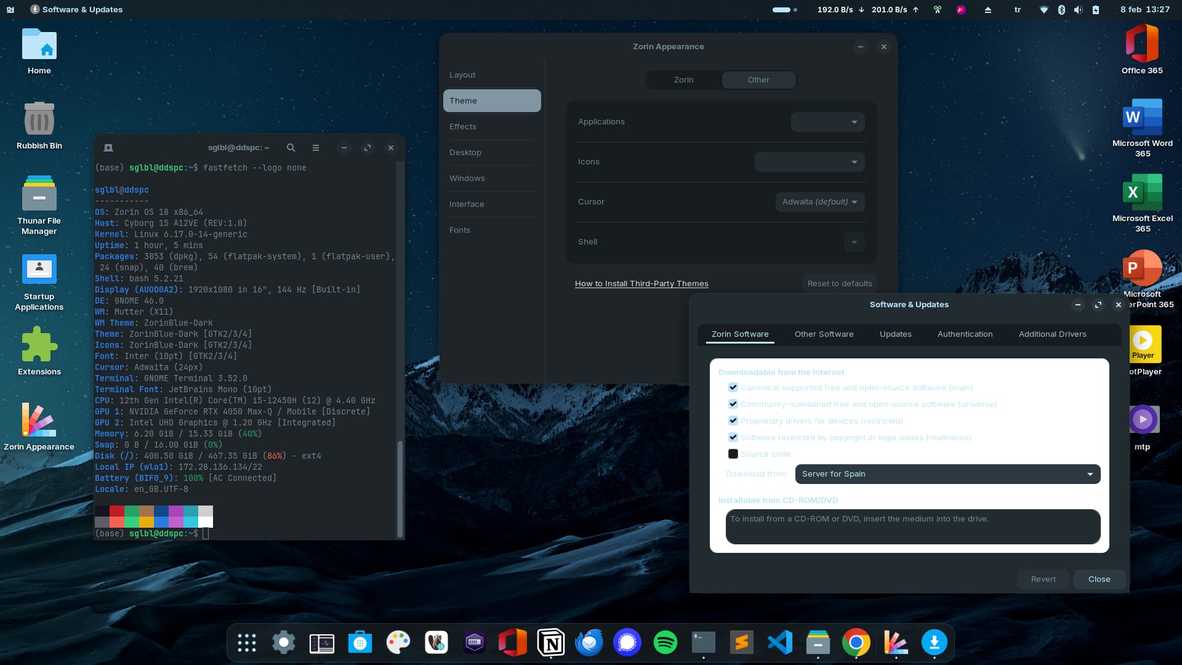Select Effects in Zorin Appearance sidebar
The width and height of the screenshot is (1182, 665).
coord(463,127)
